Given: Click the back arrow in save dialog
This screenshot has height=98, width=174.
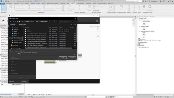Looking at the screenshot, I should click(11, 21).
